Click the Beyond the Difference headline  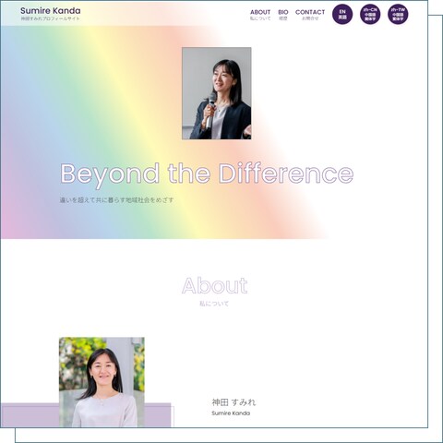(x=207, y=174)
